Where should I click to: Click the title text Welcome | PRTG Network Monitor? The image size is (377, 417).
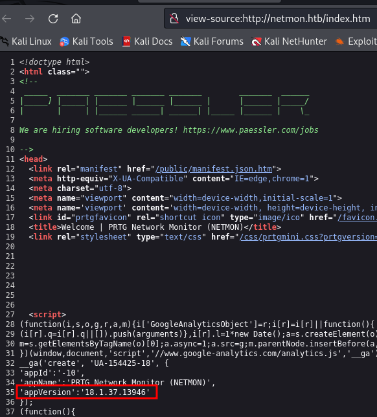tap(152, 227)
